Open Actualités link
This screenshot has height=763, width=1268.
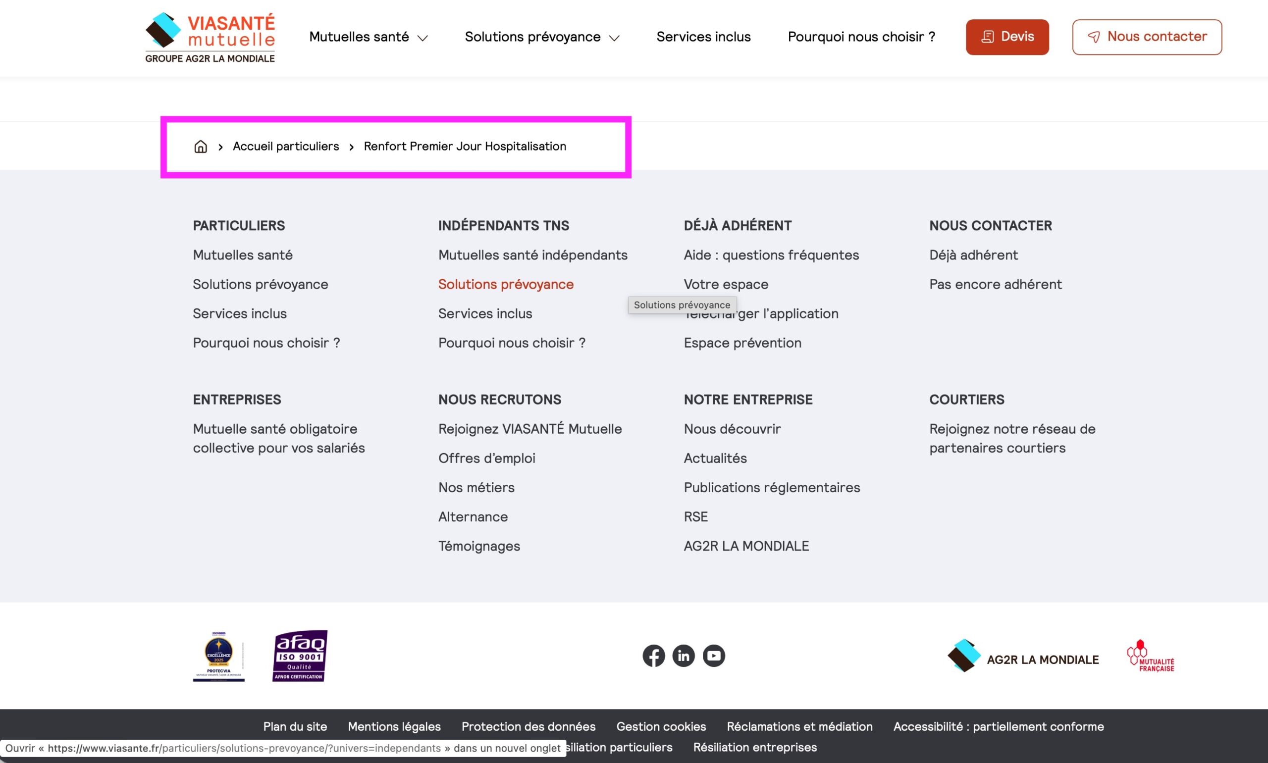715,458
